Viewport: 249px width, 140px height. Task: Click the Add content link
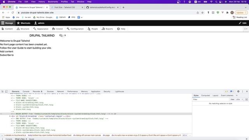(x=7, y=51)
